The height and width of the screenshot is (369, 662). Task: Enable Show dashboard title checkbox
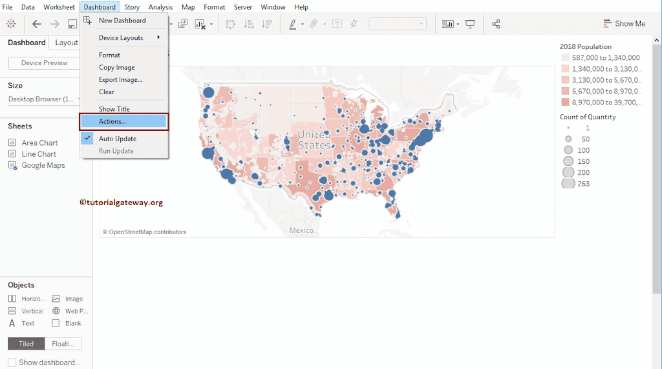coord(12,363)
